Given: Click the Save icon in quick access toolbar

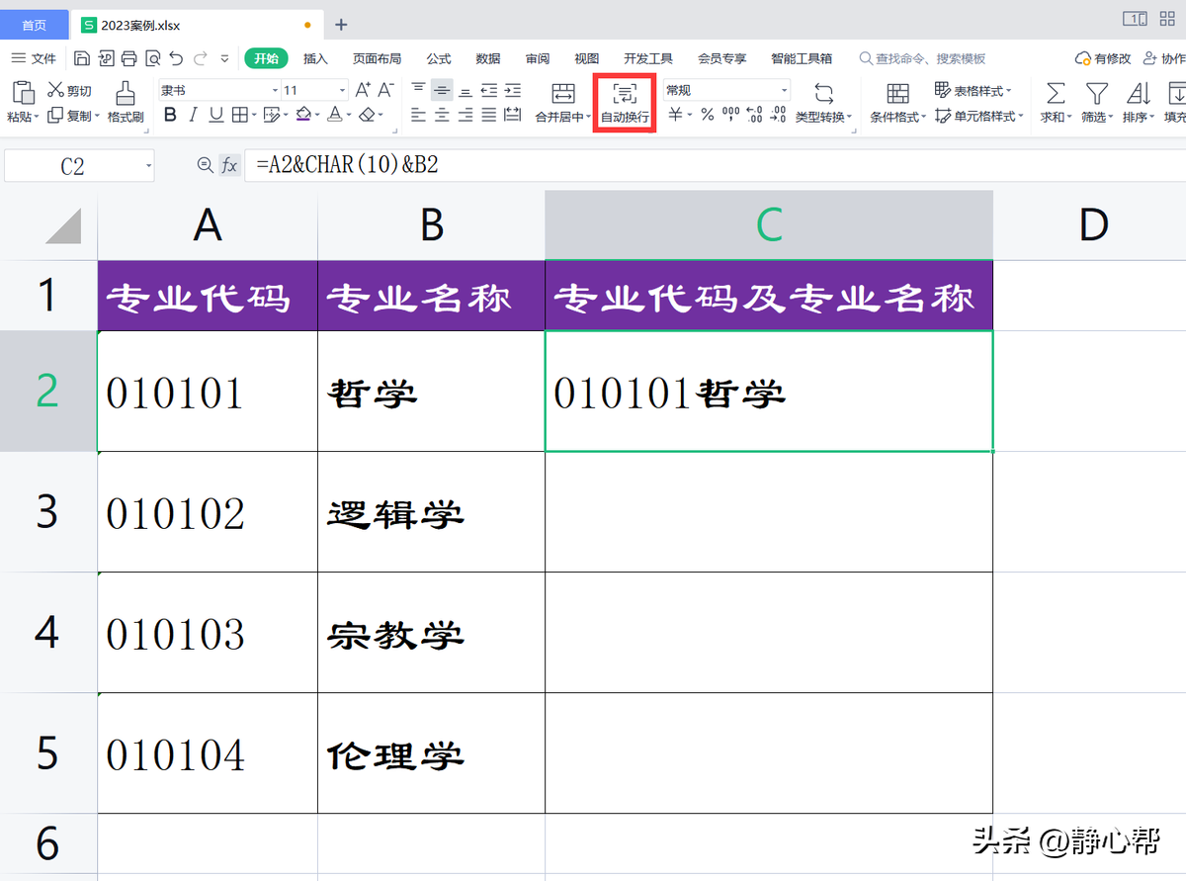Looking at the screenshot, I should pos(82,58).
